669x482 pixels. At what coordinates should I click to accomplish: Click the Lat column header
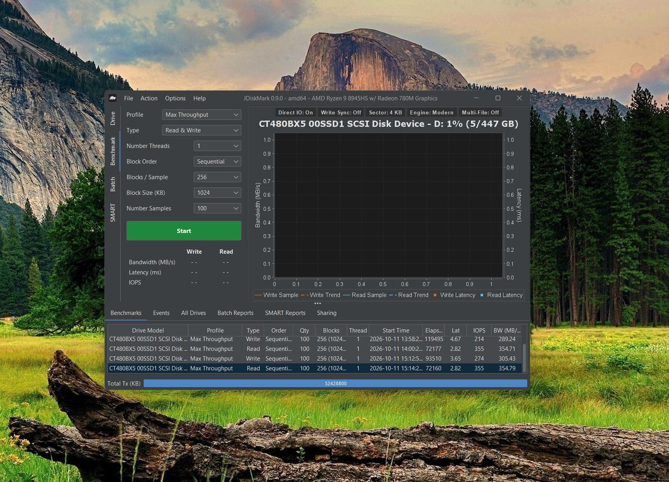coord(456,331)
